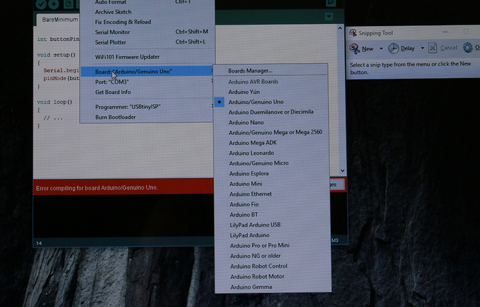
Task: Click the Cancel label in Snipping Tool
Action: point(449,48)
